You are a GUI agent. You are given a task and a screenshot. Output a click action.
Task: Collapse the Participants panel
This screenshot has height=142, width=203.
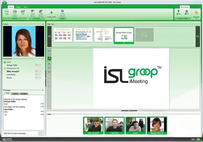[x=43, y=59]
